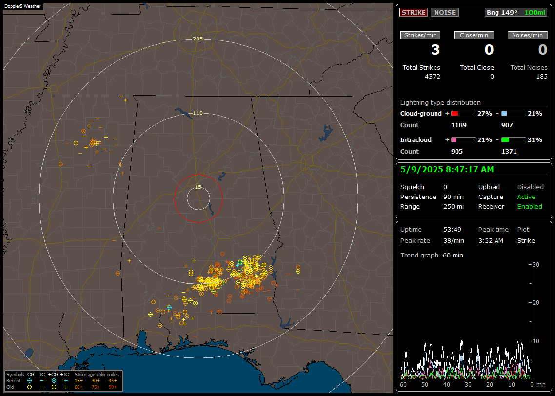Click the cyan Recent +IC plus legend symbol
Viewport: 555px width, 396px height.
point(66,381)
